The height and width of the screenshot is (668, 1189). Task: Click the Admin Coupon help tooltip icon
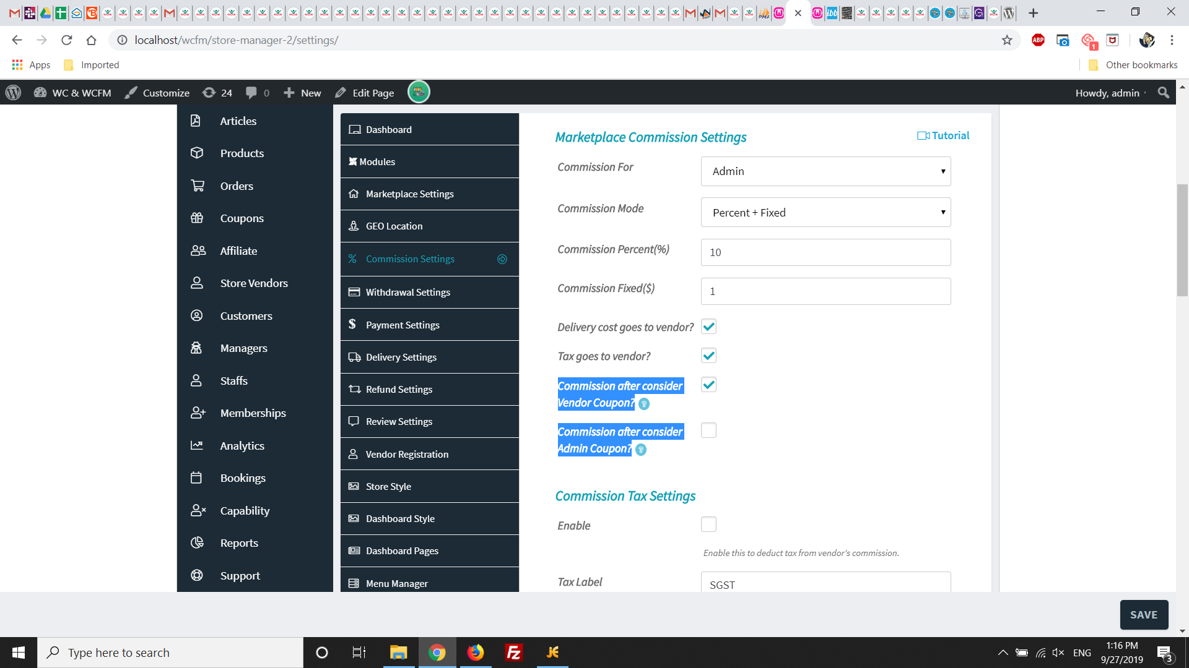pos(641,450)
